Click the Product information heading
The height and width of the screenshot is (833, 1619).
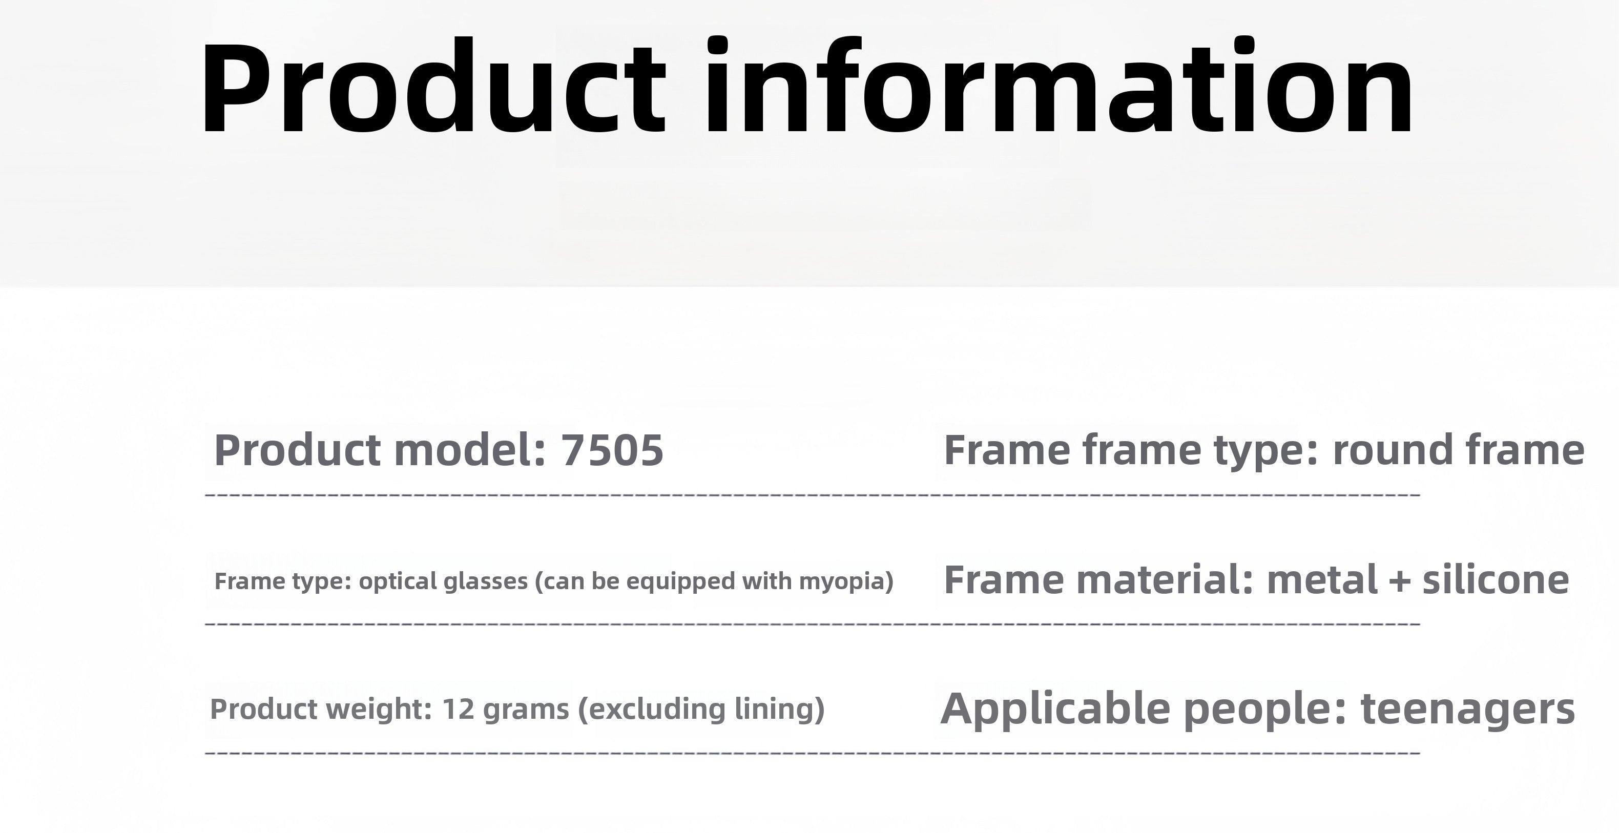pyautogui.click(x=807, y=86)
